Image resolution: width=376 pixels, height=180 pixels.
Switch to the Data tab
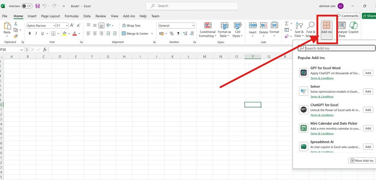(x=87, y=16)
